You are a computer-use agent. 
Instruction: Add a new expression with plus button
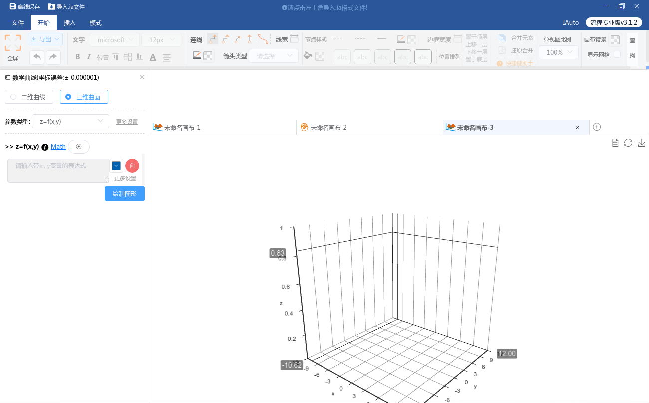coord(79,147)
